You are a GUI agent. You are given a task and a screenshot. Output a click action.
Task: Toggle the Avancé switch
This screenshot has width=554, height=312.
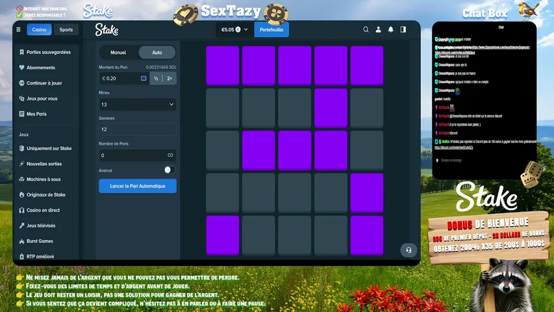[x=170, y=170]
